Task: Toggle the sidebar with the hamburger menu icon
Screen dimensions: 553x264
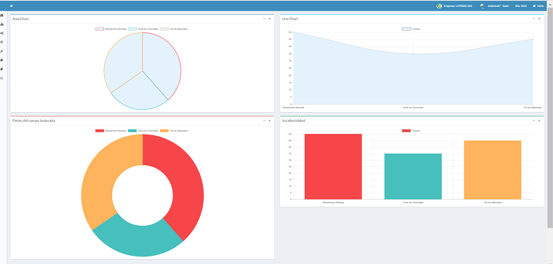Action: pyautogui.click(x=11, y=6)
